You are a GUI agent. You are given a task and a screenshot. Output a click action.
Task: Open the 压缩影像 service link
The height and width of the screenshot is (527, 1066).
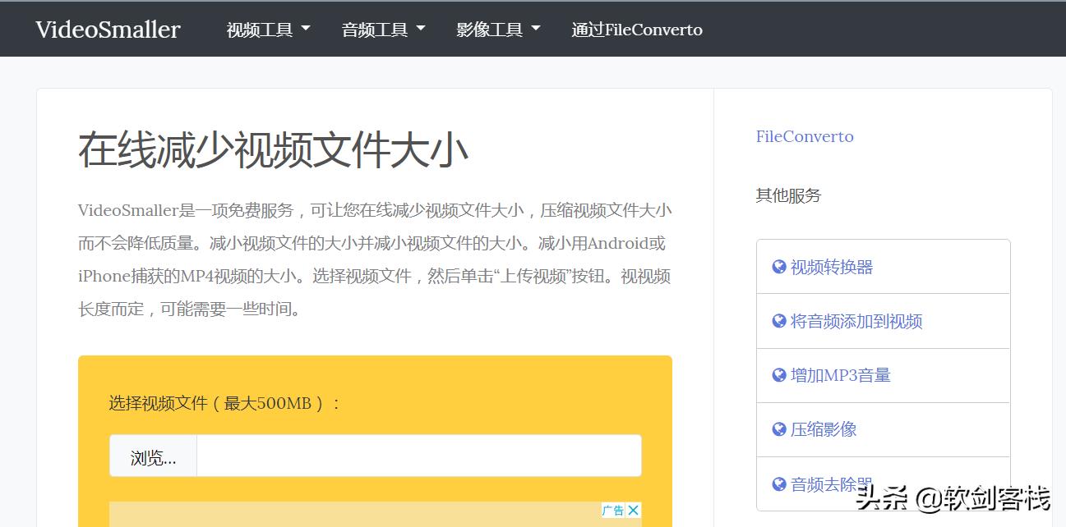pos(824,428)
